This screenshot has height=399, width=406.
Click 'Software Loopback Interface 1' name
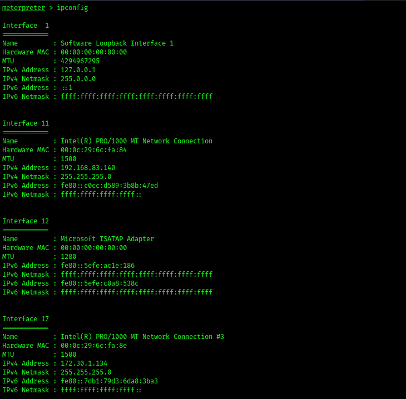click(x=117, y=43)
